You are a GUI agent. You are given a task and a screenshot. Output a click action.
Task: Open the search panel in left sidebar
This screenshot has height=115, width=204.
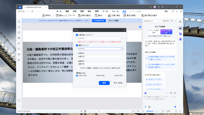(x=19, y=49)
